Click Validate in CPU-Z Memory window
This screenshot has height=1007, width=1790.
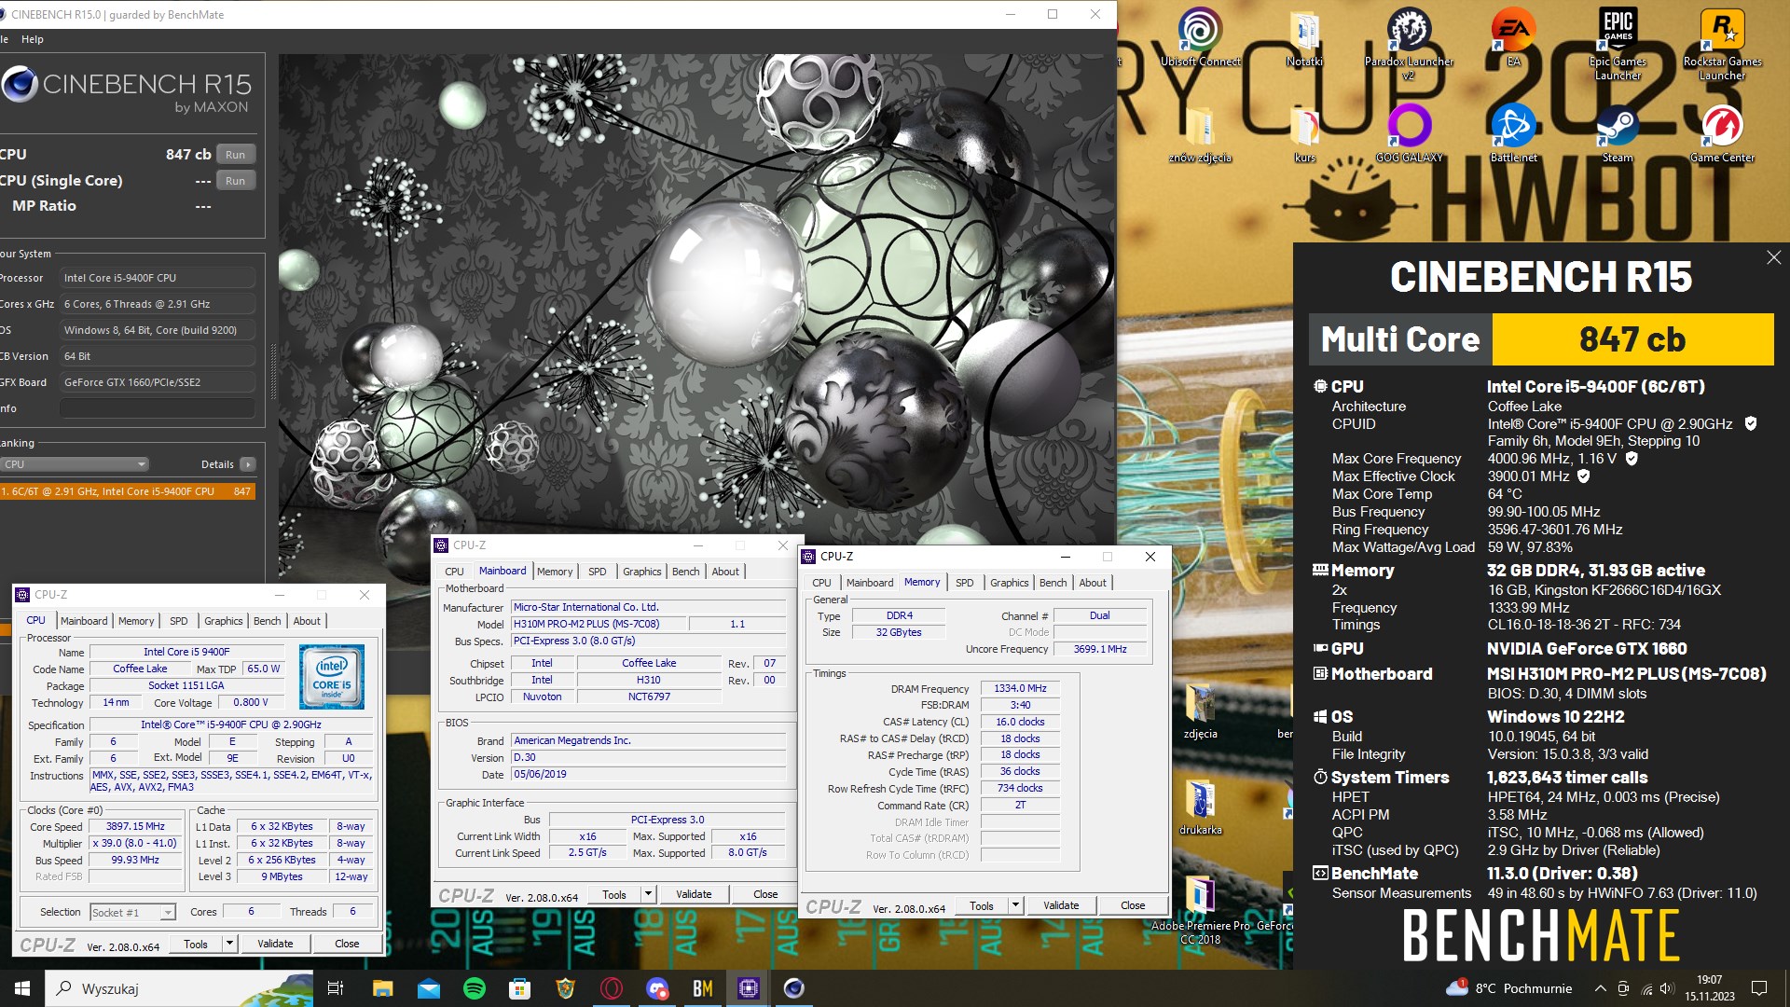pos(1061,905)
